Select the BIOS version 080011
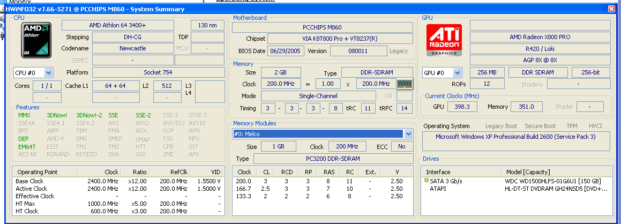The width and height of the screenshot is (621, 224). [x=358, y=51]
